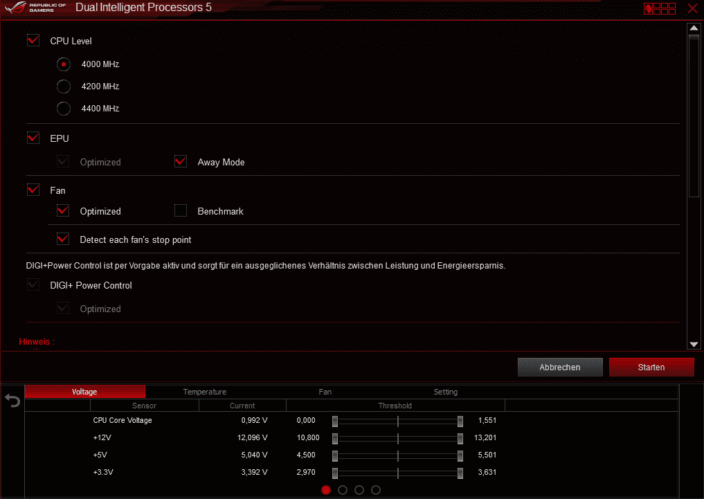This screenshot has width=704, height=499.
Task: Toggle the EPU checkbox
Action: (x=33, y=138)
